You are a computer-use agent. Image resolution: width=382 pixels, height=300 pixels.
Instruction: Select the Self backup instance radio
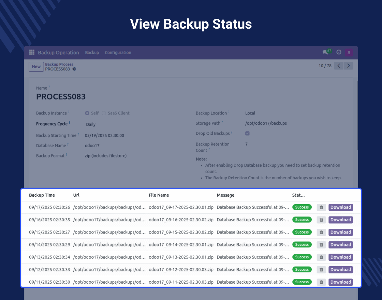tap(87, 113)
